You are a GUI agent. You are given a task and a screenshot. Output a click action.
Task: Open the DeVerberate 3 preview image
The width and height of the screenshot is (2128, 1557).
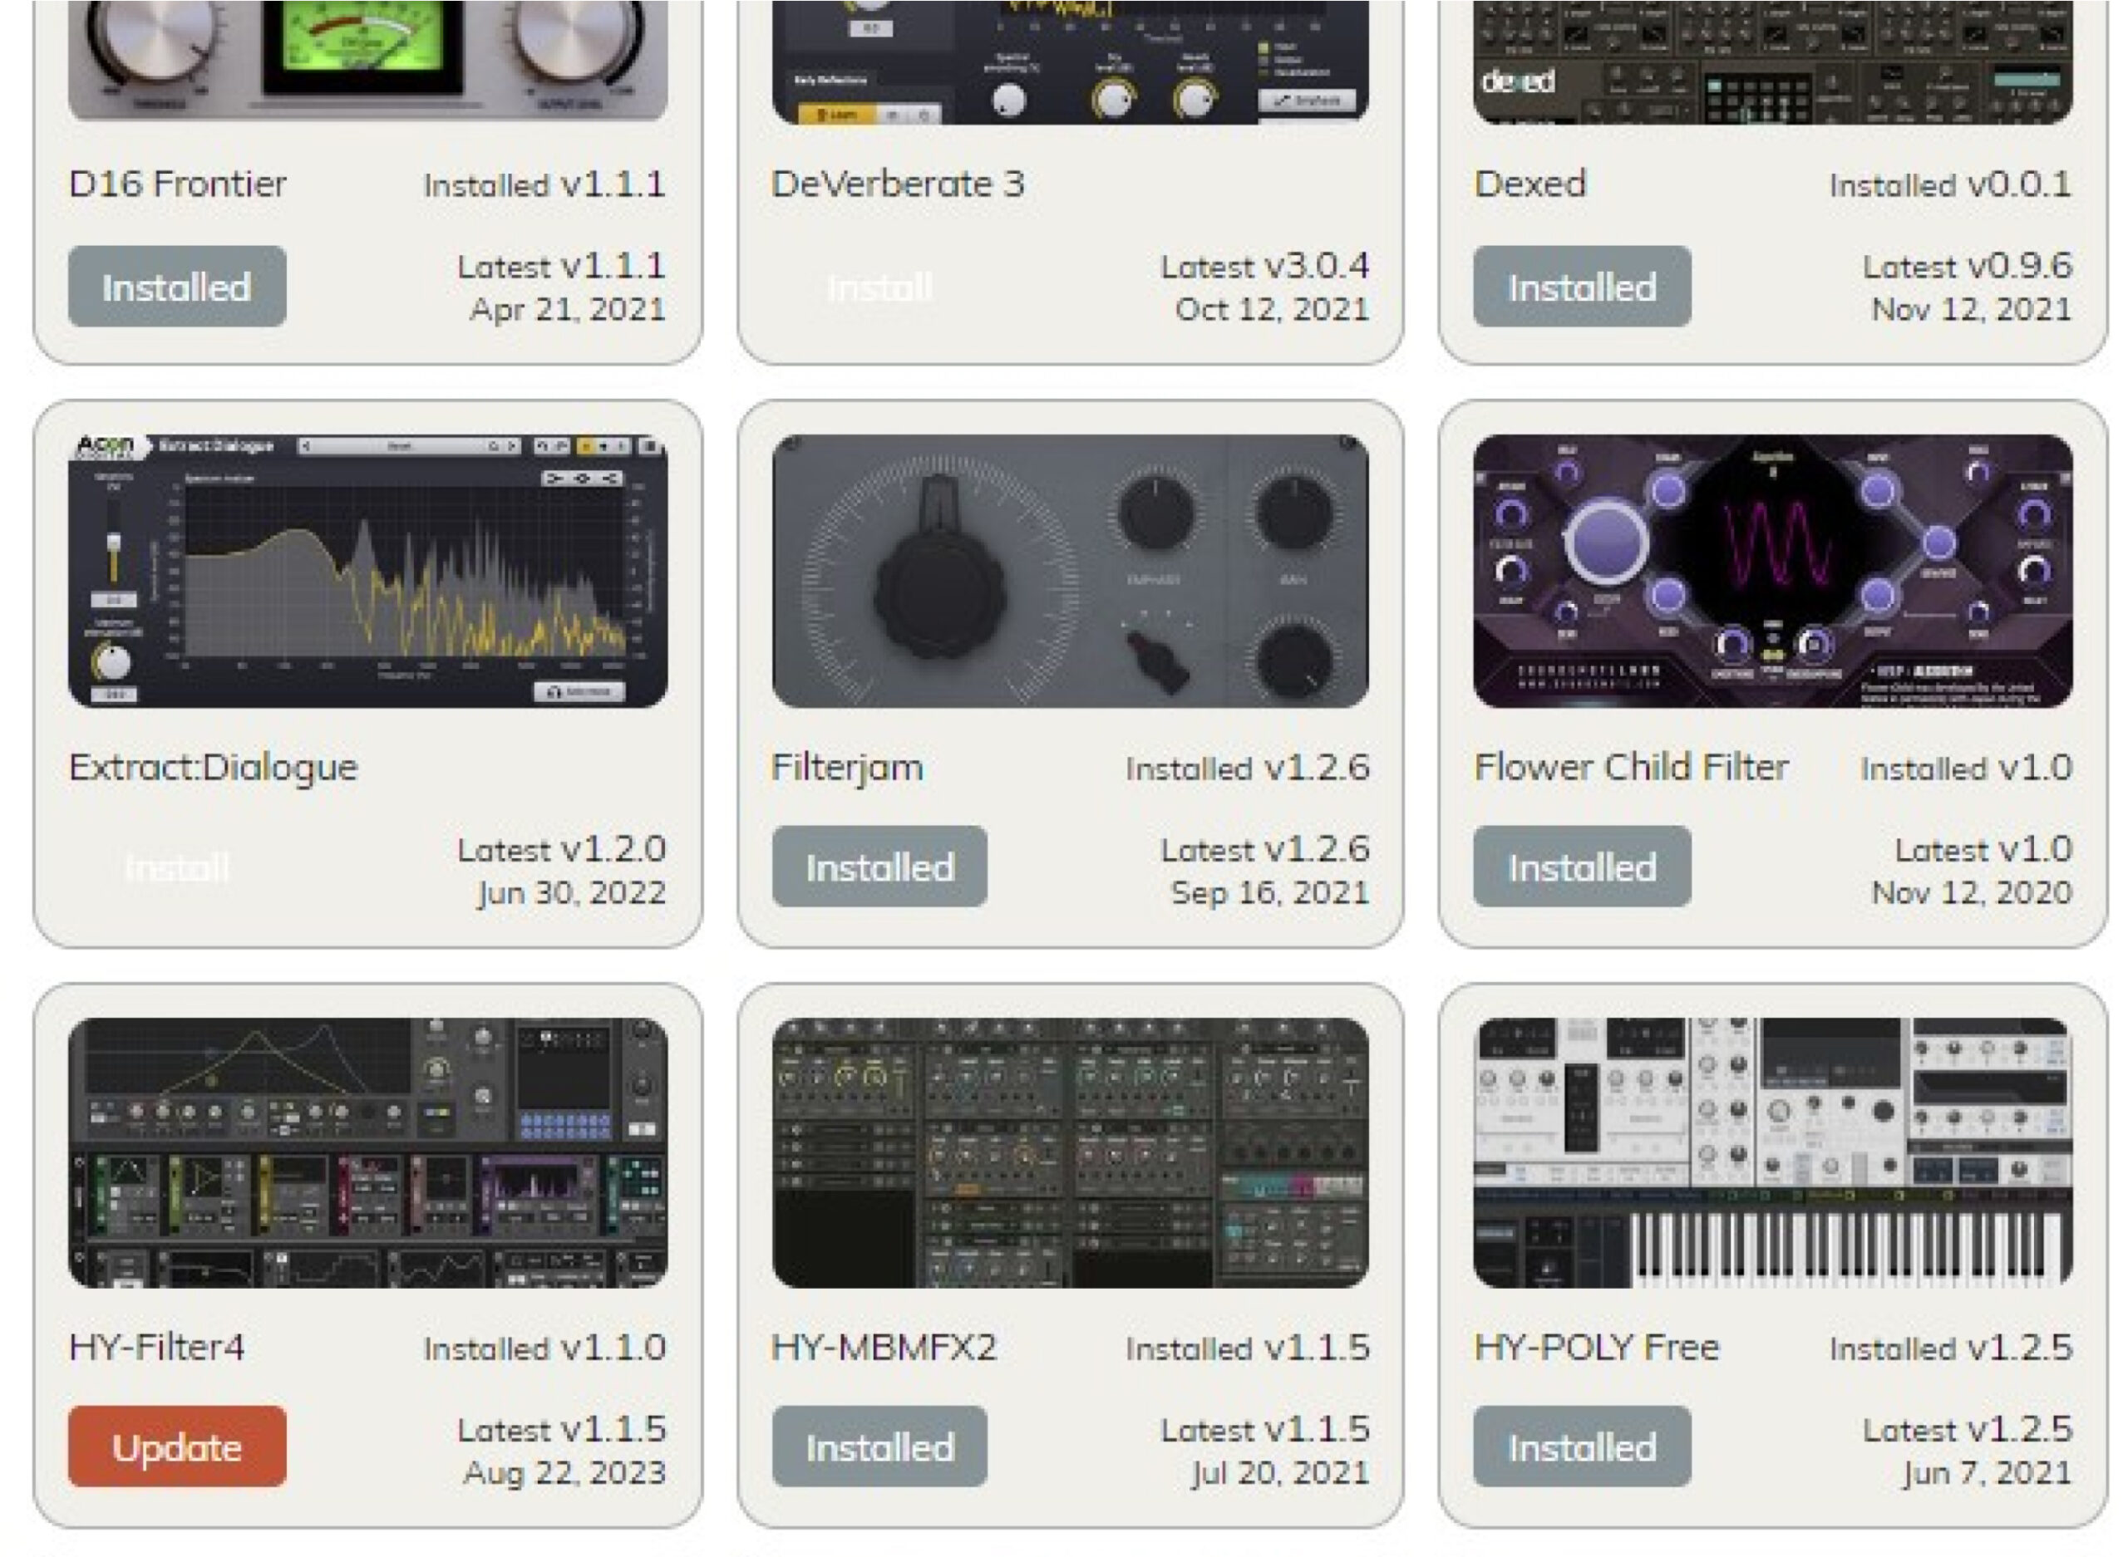[x=1070, y=61]
